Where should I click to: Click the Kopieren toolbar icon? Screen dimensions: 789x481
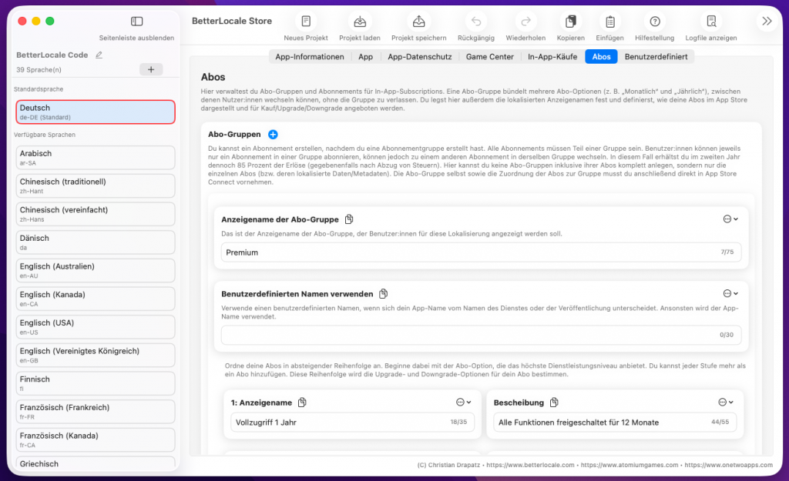571,22
